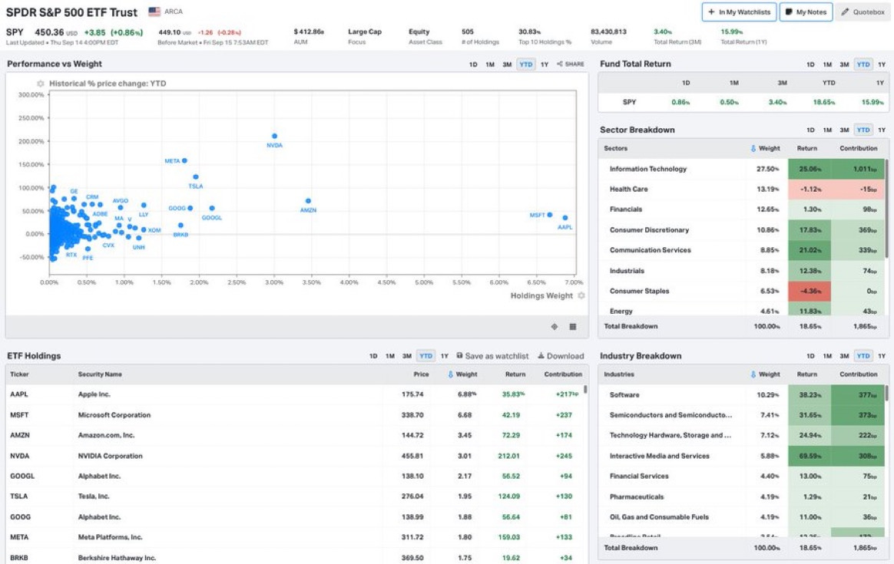Click the US flag icon beside ARCA

tap(154, 12)
